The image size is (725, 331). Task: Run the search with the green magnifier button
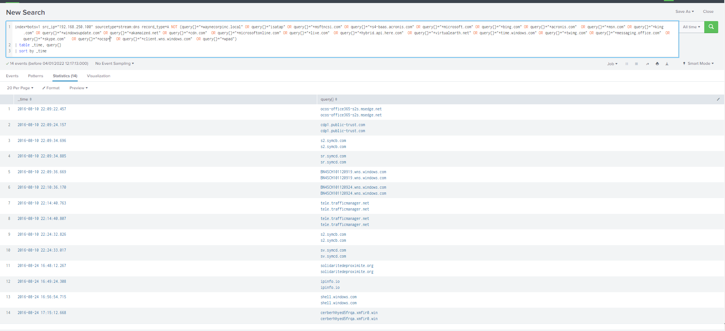[x=711, y=27]
